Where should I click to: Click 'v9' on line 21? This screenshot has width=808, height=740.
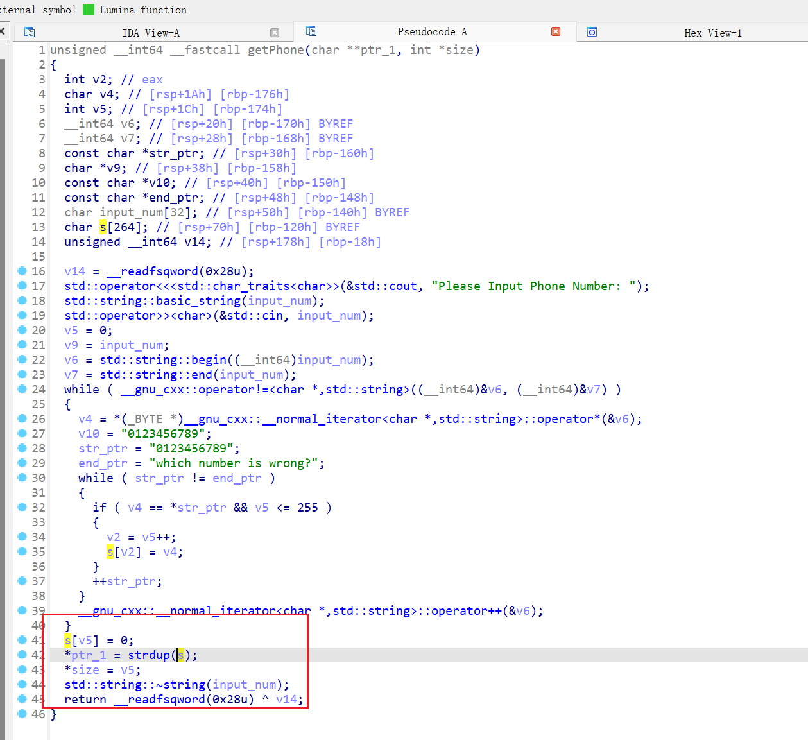pos(71,345)
